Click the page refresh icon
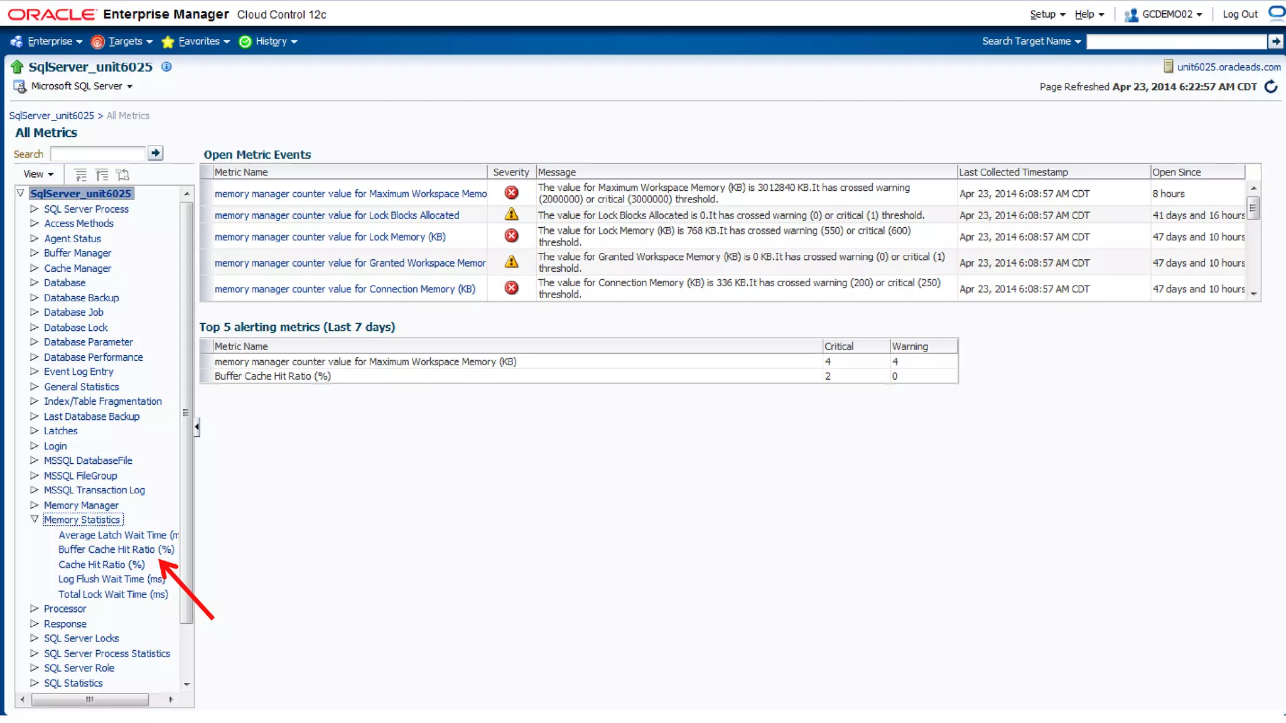 (1270, 87)
